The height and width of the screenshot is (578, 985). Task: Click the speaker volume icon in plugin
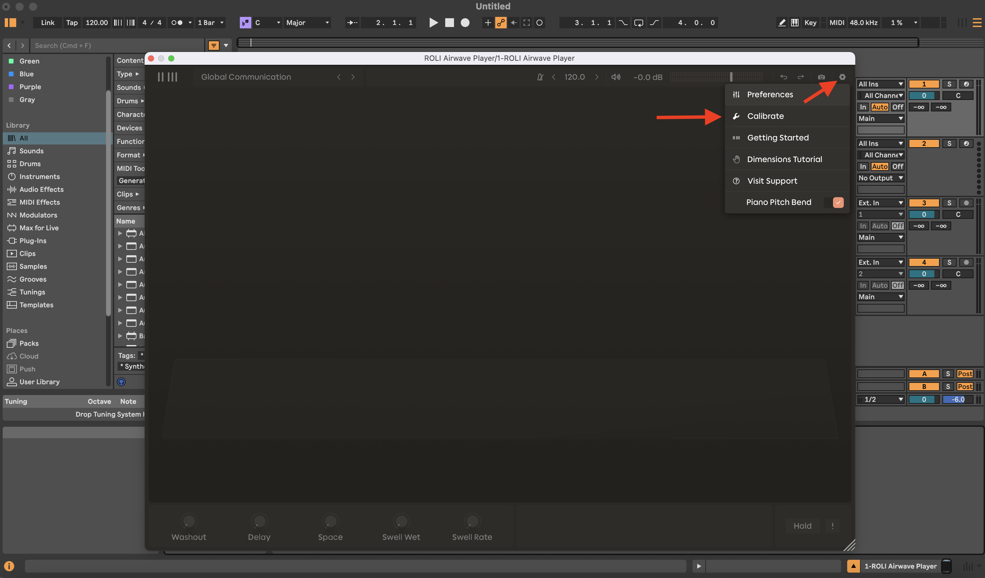(x=615, y=77)
